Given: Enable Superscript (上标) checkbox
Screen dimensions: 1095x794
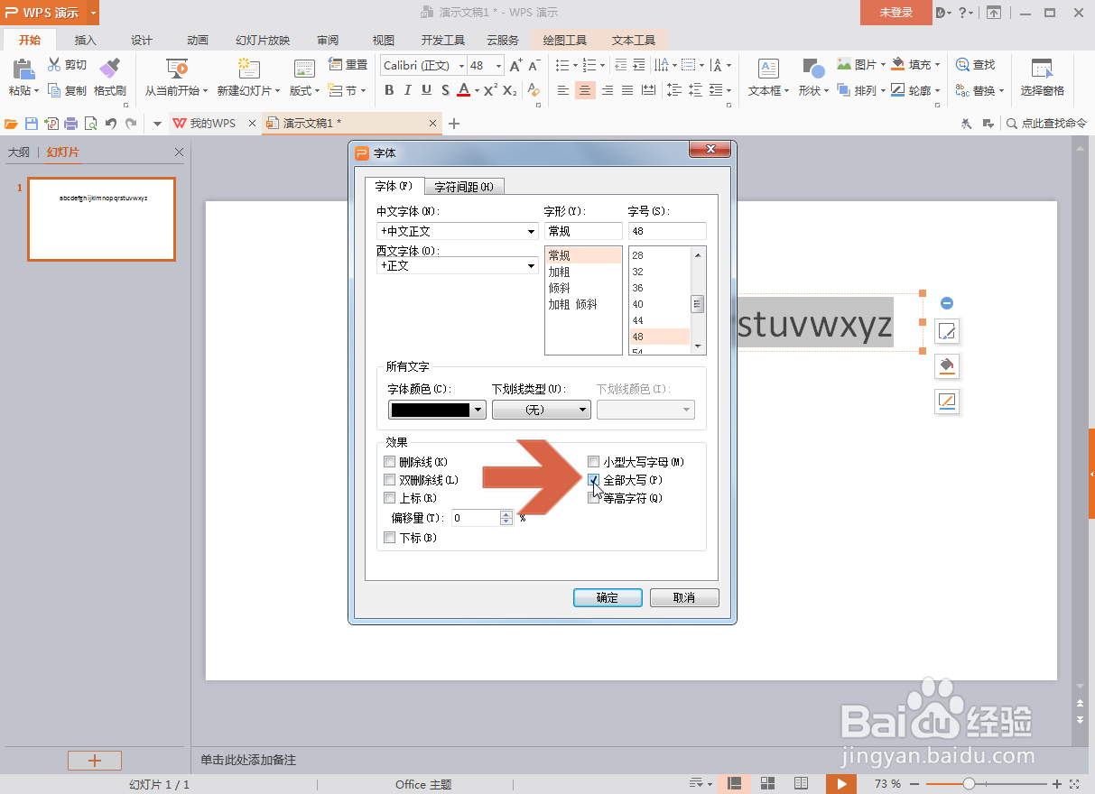Looking at the screenshot, I should pyautogui.click(x=390, y=498).
